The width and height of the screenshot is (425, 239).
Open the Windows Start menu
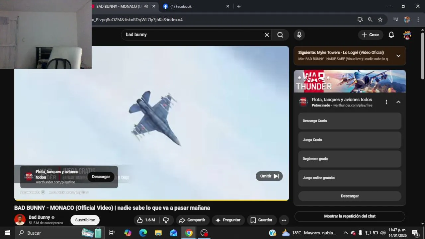click(x=7, y=233)
